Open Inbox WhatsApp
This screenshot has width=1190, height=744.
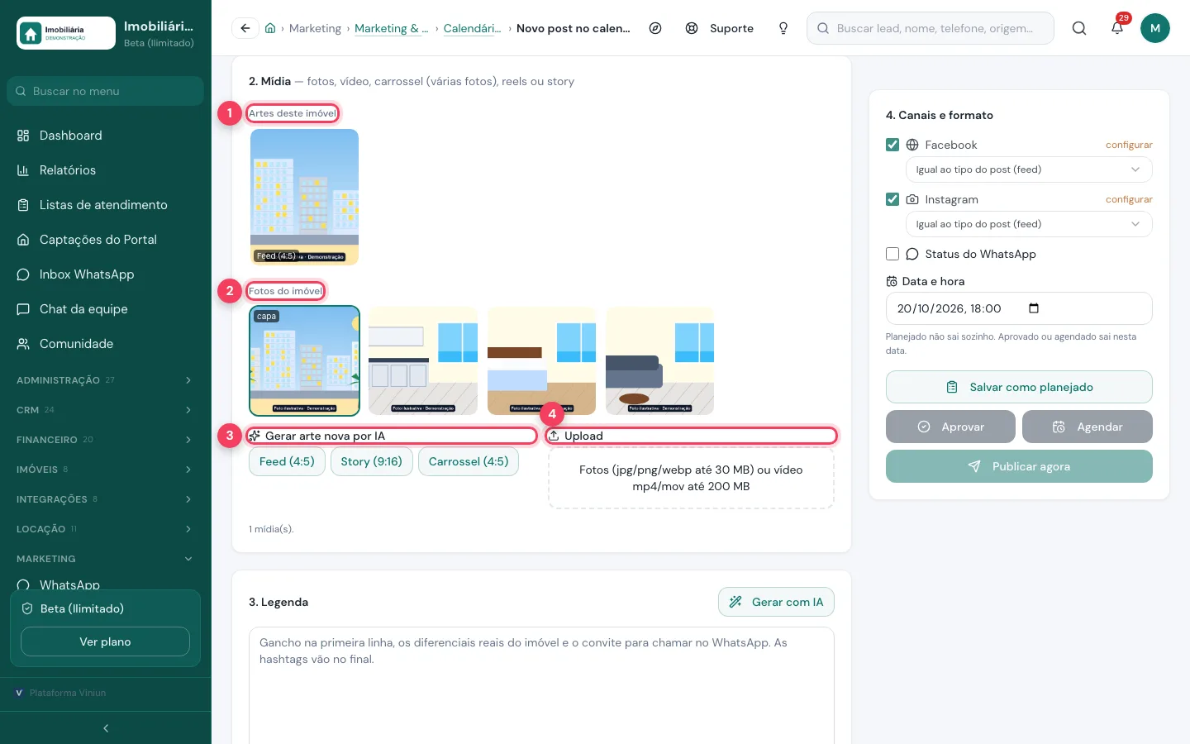106,274
